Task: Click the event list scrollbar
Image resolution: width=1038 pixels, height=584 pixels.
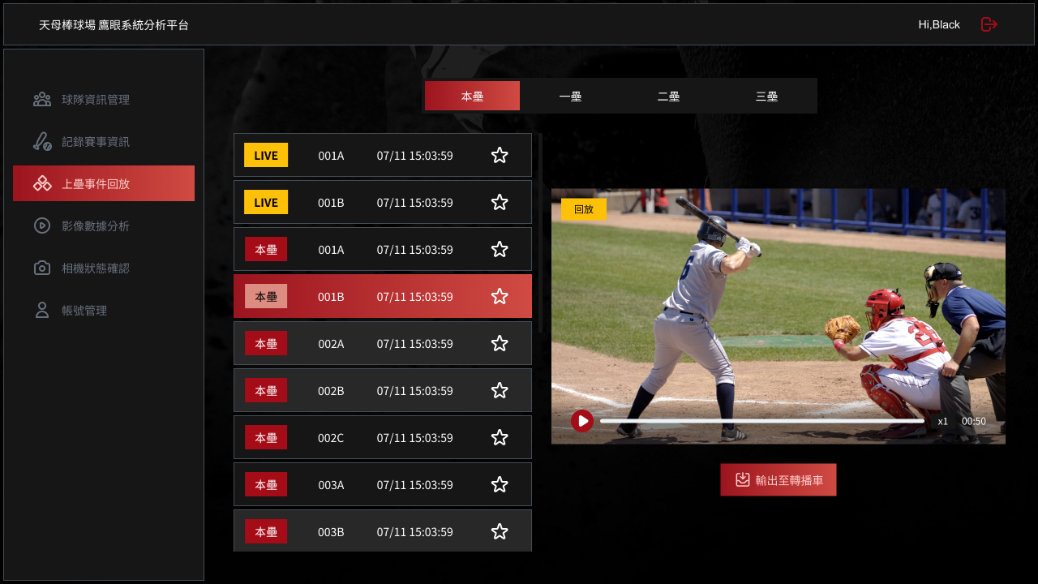Action: click(x=541, y=235)
